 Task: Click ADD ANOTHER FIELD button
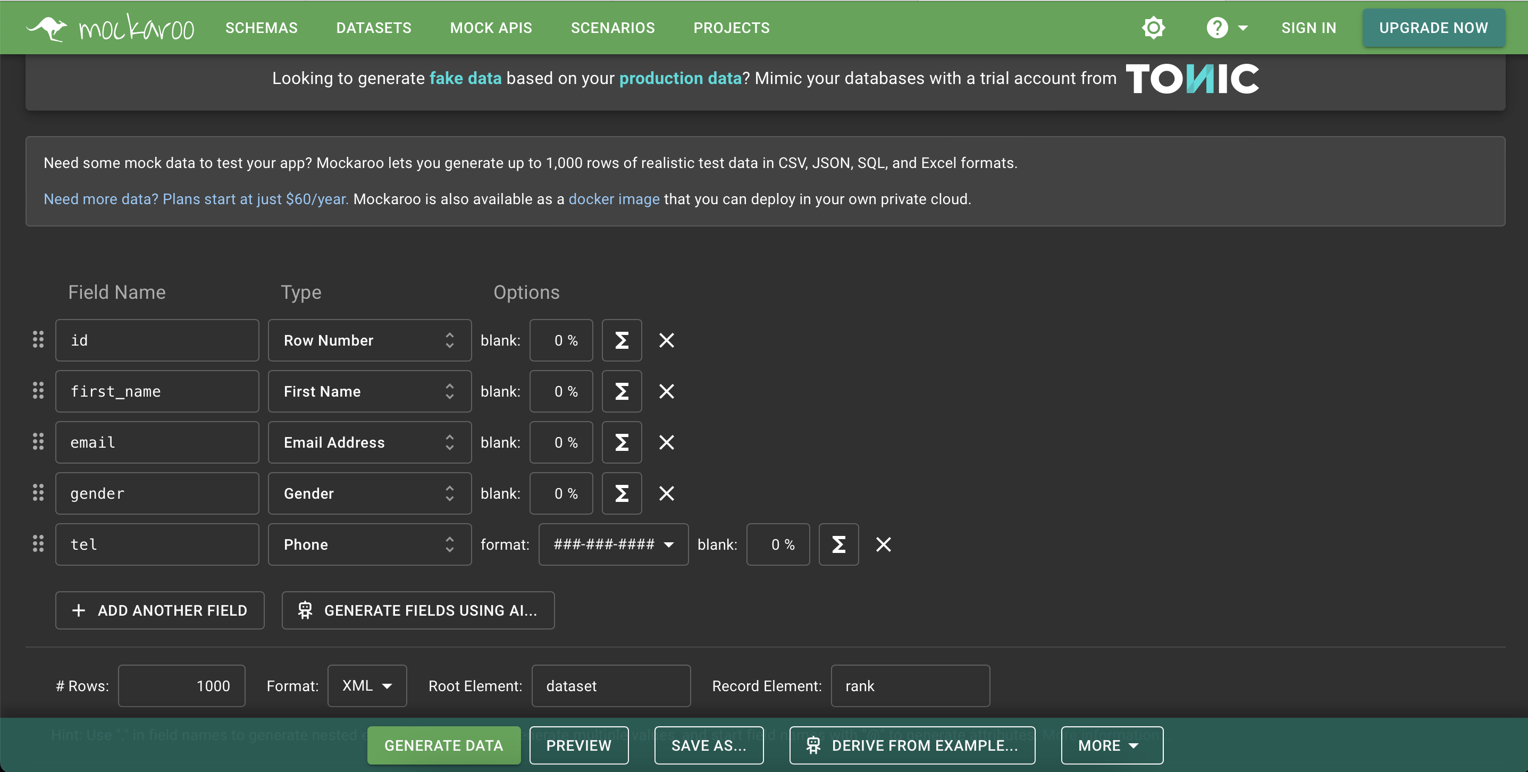coord(159,610)
